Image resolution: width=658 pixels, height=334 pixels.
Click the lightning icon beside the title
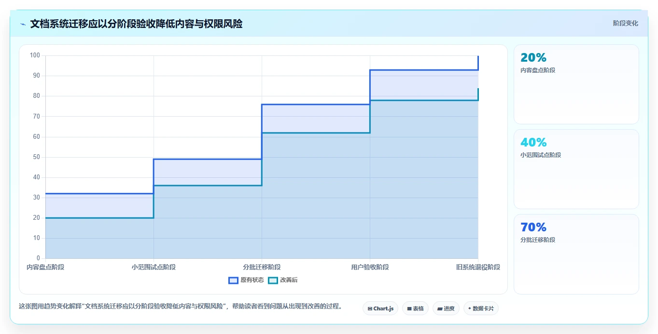(x=23, y=24)
